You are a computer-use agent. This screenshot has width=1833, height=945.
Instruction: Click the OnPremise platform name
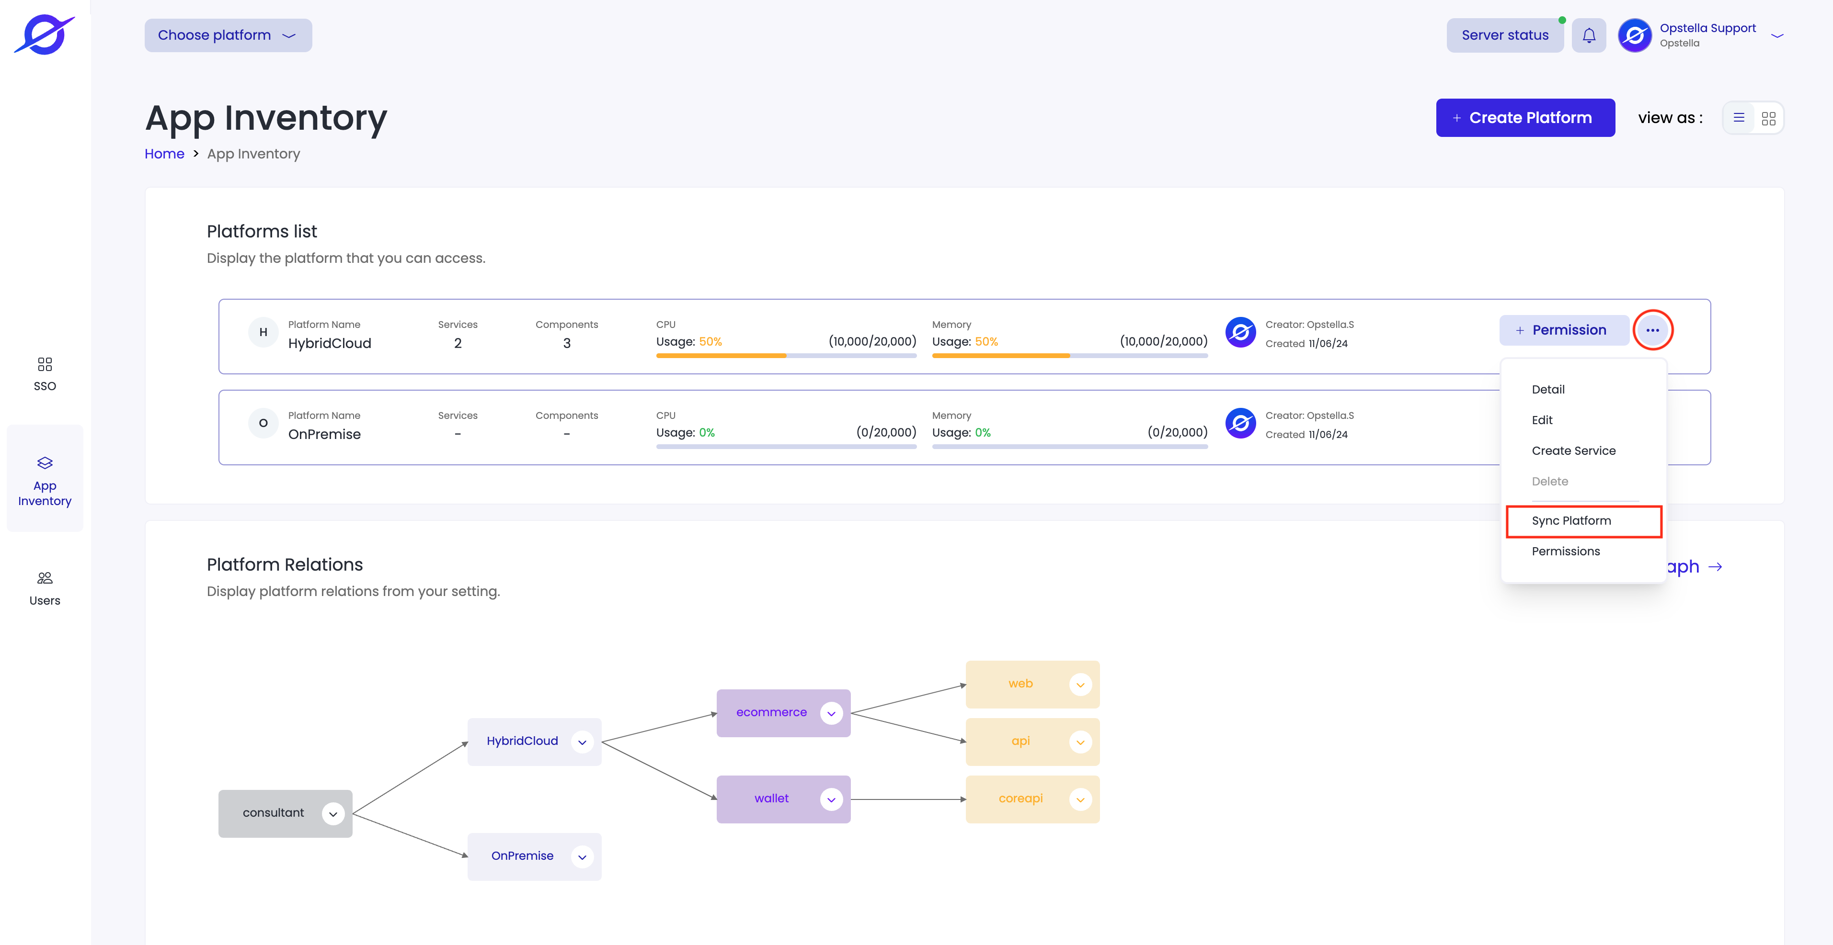[324, 434]
